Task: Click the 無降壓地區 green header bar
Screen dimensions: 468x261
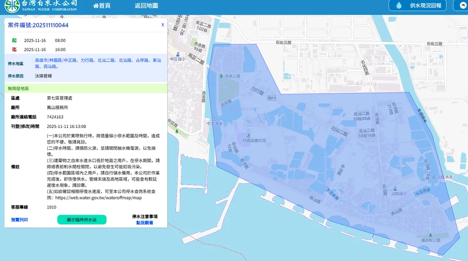Action: pos(86,88)
